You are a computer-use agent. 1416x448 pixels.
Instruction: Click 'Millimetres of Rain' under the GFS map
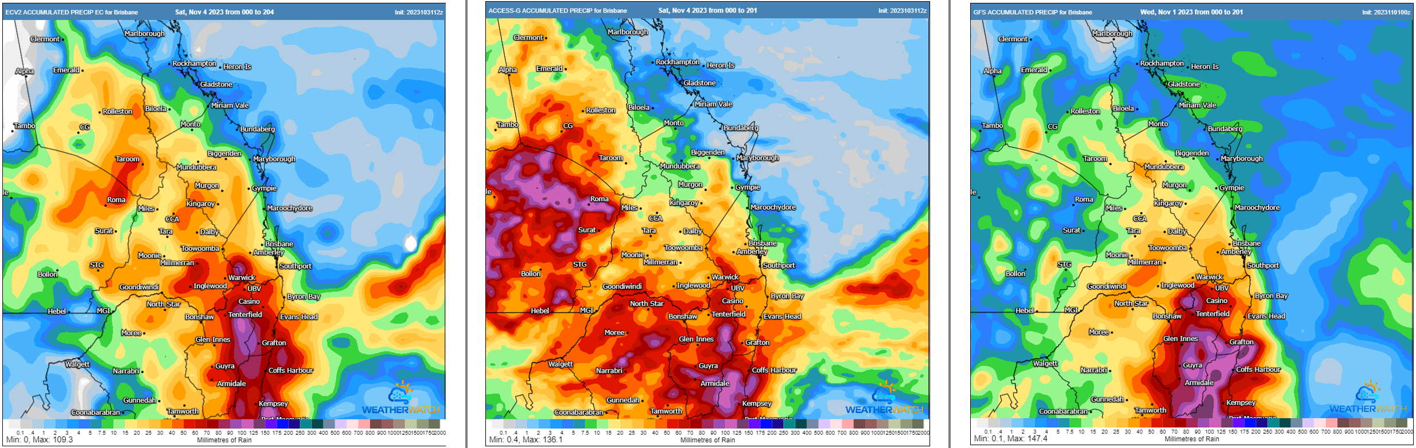tap(1192, 439)
